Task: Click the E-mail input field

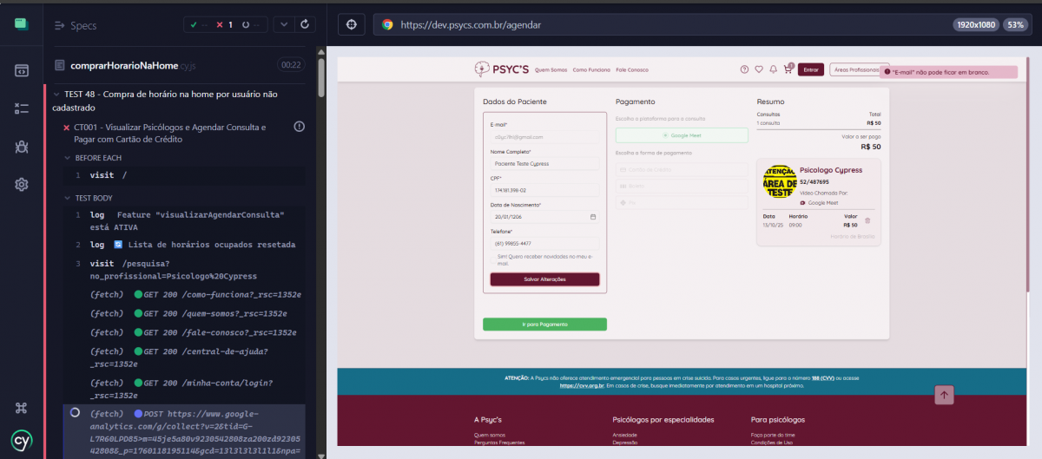Action: point(544,137)
